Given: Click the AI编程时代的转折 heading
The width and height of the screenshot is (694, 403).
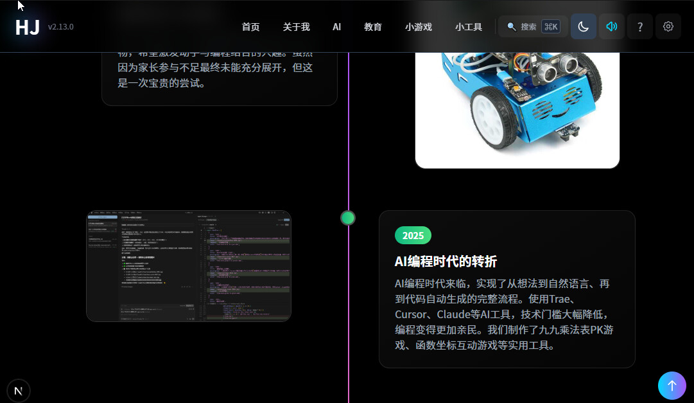Looking at the screenshot, I should click(445, 261).
